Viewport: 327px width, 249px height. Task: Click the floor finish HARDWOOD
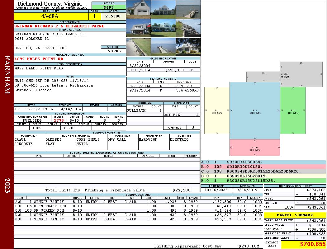148,139
